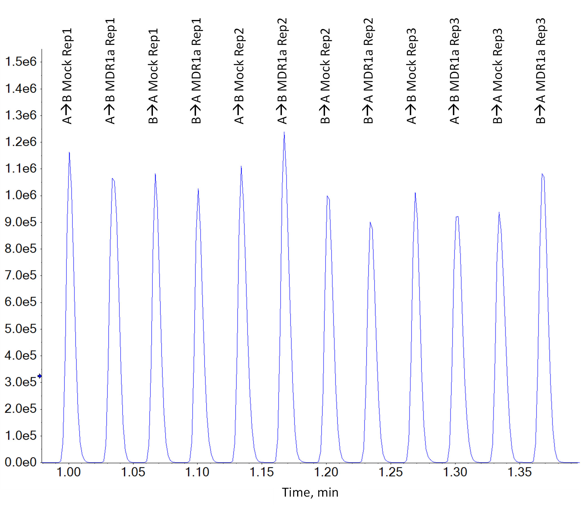Click the 1.25 time axis tick label
Viewport: 581px width, 509px height.
[x=391, y=472]
